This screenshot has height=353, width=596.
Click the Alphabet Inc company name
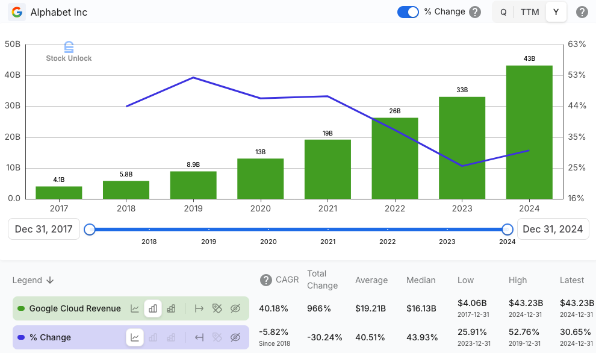59,12
